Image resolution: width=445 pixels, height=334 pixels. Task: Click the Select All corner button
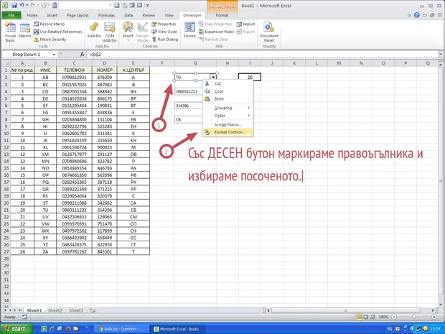click(x=6, y=63)
